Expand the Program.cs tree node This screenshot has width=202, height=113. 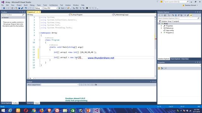[161, 33]
